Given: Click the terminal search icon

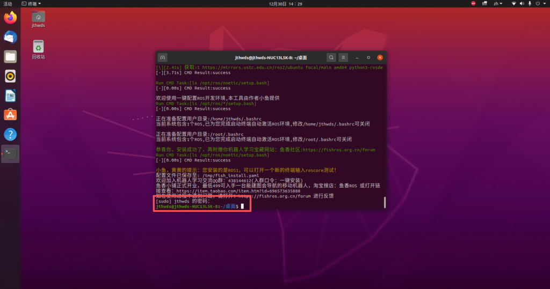Looking at the screenshot, I should click(x=331, y=57).
